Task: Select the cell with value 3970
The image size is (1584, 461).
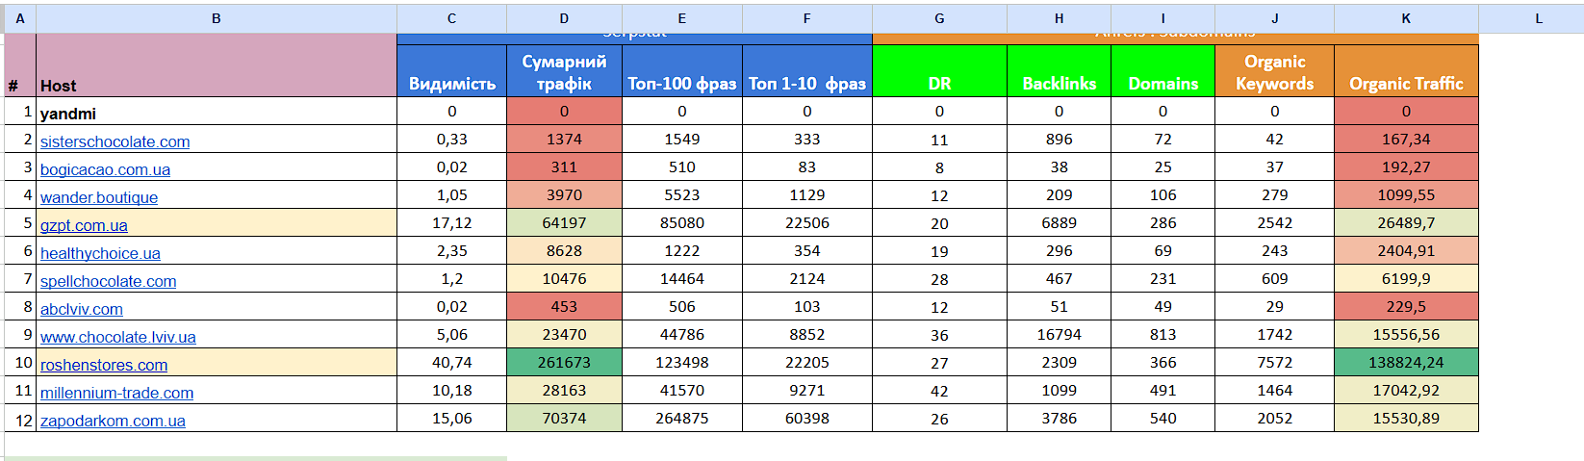Action: click(x=564, y=195)
